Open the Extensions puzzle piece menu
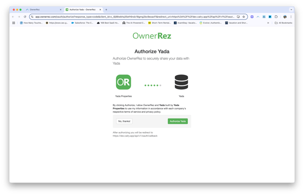The image size is (304, 195). (x=276, y=17)
